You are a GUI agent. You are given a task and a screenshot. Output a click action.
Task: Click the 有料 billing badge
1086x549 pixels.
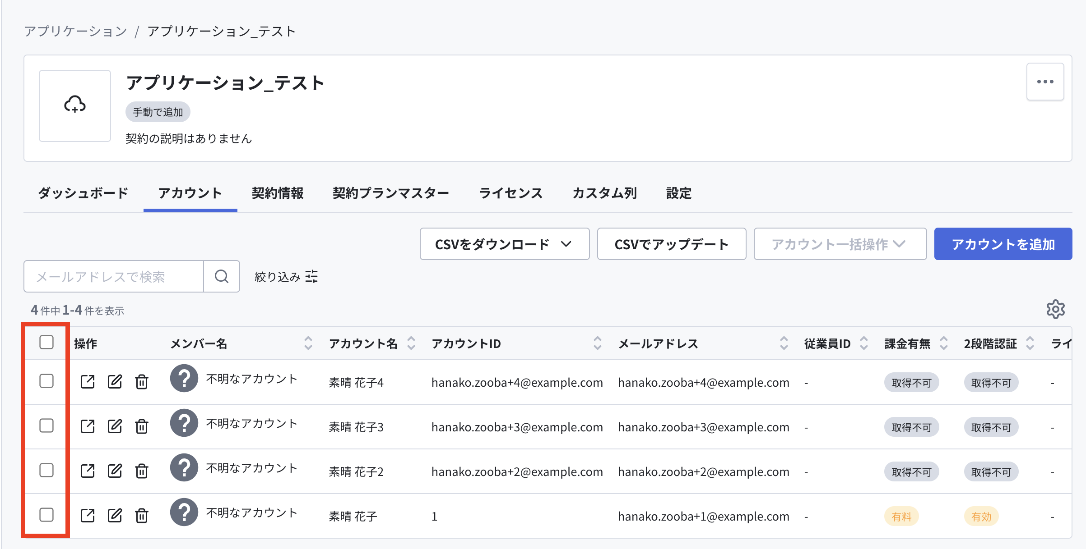click(x=901, y=517)
